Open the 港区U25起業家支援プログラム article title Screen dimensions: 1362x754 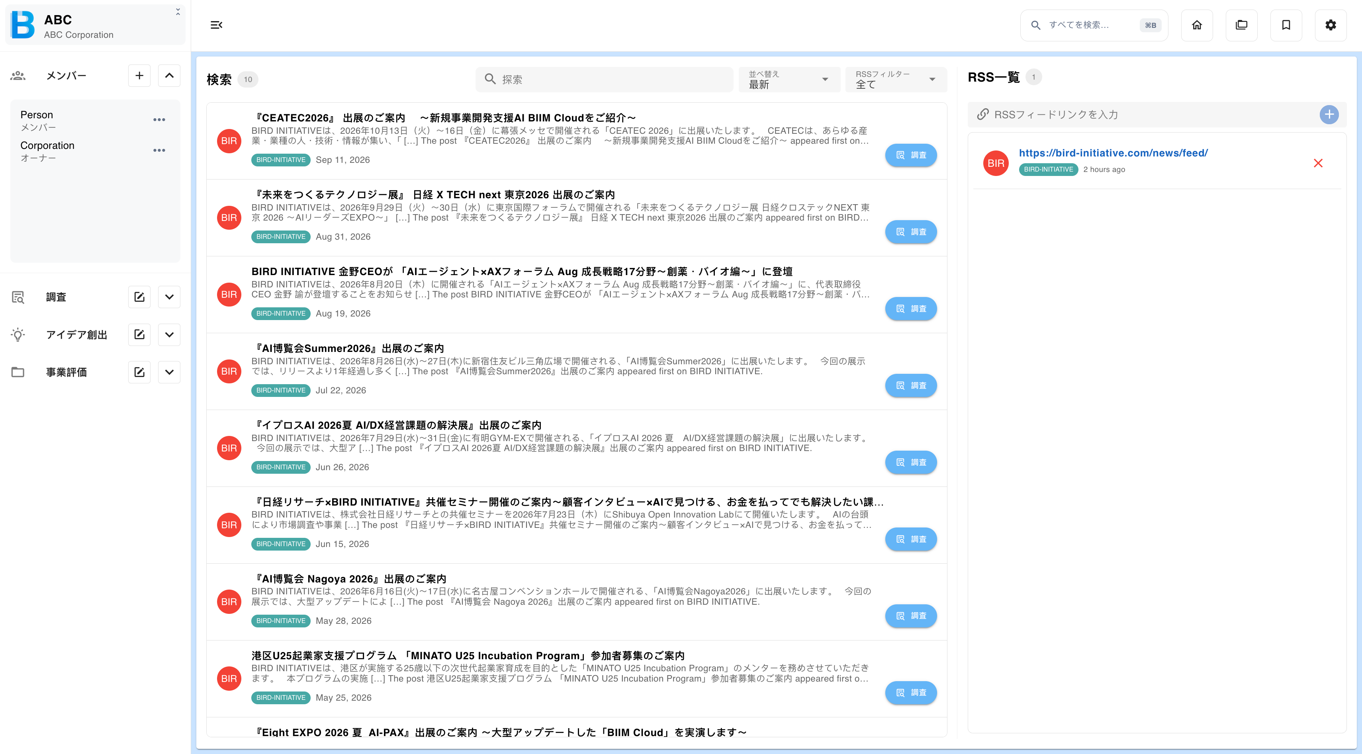[x=468, y=656]
